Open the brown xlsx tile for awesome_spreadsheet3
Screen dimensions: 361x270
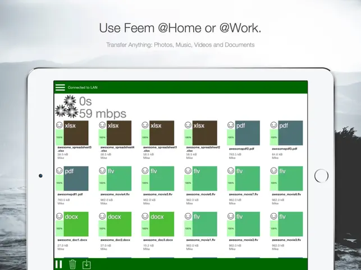(76, 133)
